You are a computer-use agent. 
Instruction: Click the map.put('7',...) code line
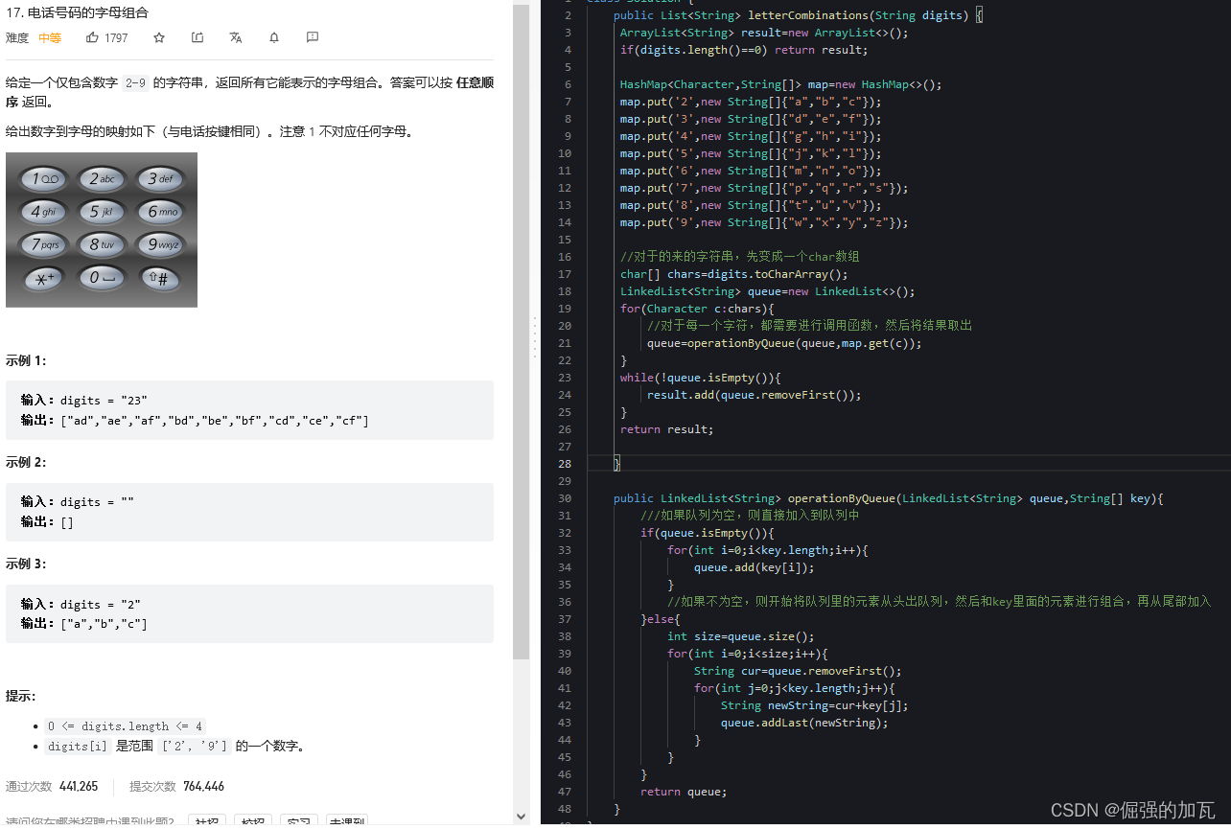point(764,188)
